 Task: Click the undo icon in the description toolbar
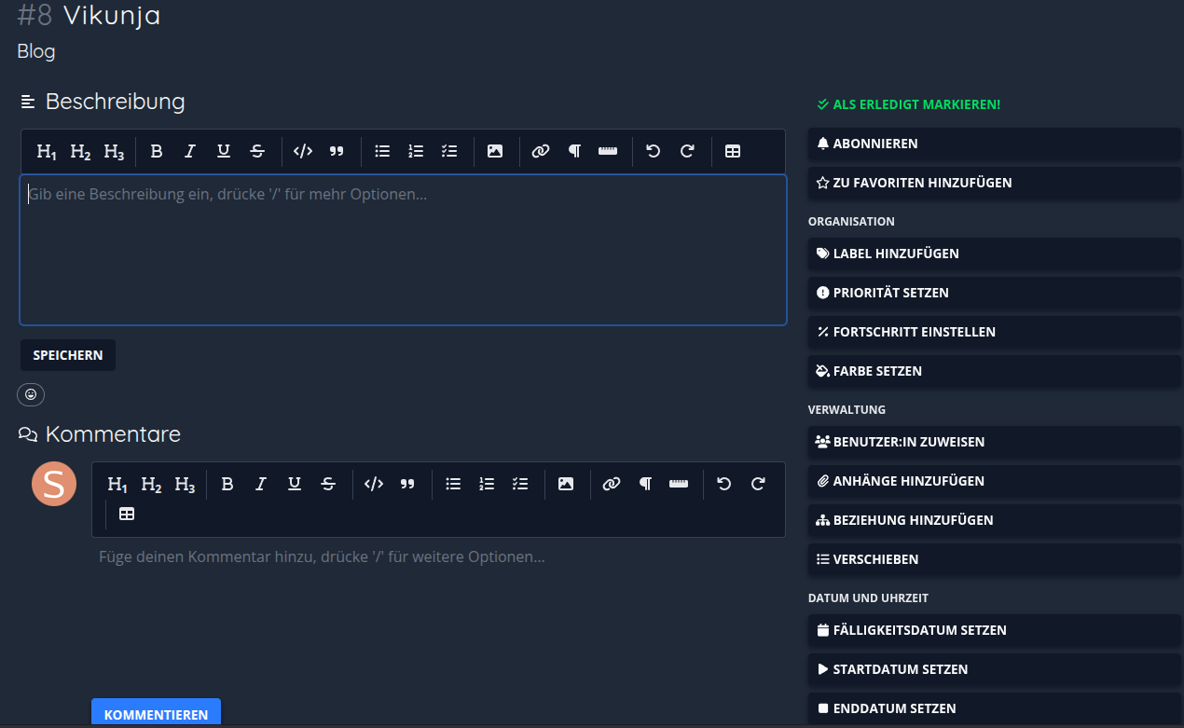click(x=654, y=152)
